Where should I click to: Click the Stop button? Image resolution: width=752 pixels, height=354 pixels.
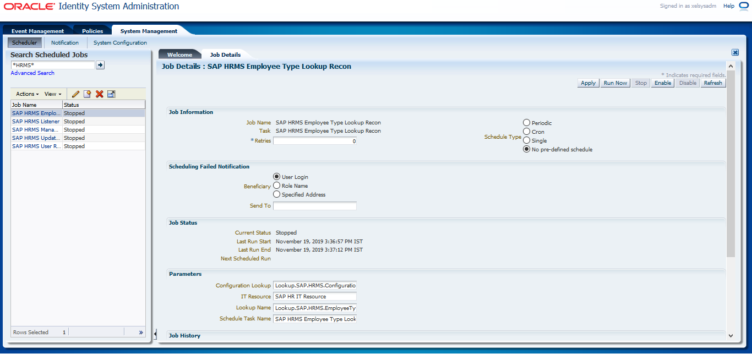pos(641,83)
